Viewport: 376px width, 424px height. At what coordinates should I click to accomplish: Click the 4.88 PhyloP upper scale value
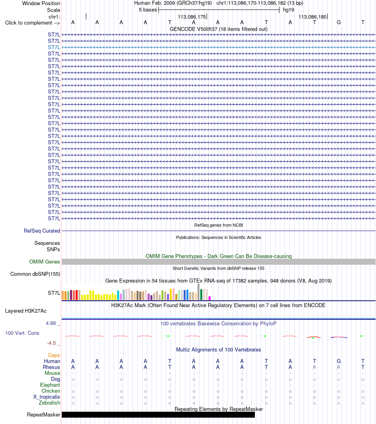pyautogui.click(x=51, y=323)
